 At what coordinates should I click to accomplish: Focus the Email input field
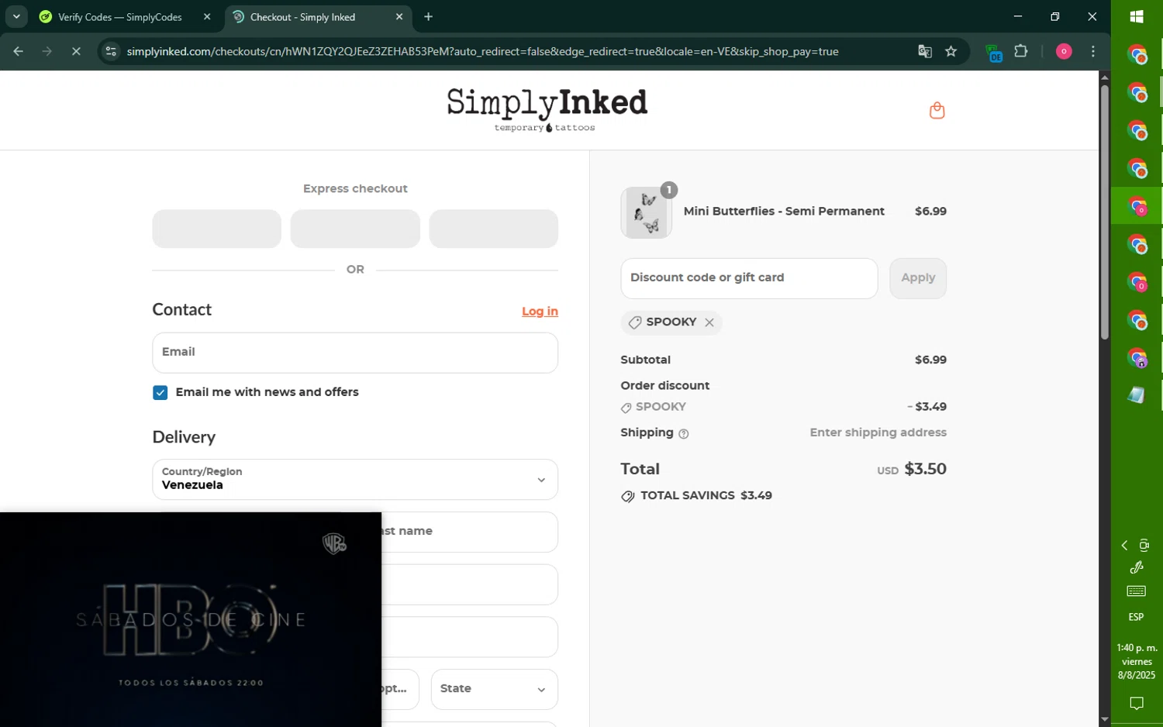tap(355, 353)
